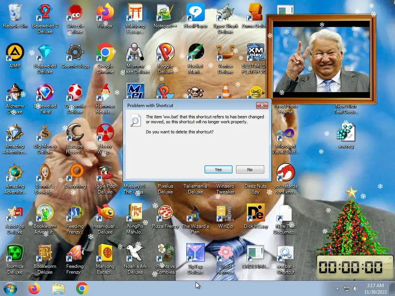This screenshot has width=395, height=296.
Task: Select Heavy Weapon radiation icon
Action: coord(105,139)
